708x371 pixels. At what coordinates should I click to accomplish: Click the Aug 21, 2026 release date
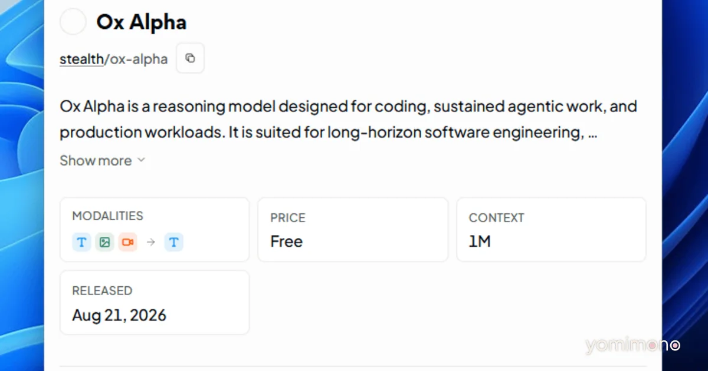coord(119,315)
